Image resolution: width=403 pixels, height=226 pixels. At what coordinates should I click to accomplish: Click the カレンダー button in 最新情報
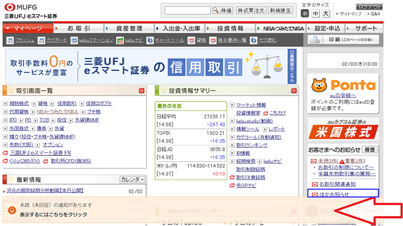pos(133,180)
